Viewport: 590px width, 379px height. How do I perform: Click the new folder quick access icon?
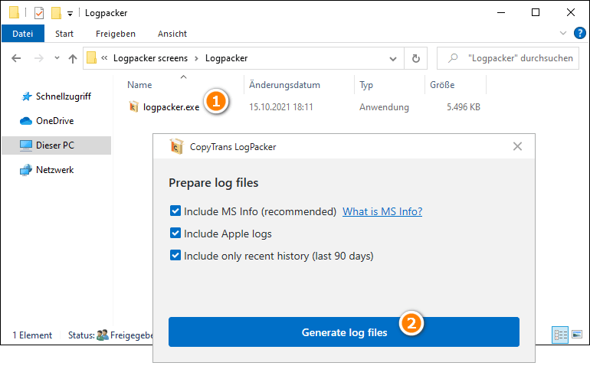(56, 13)
